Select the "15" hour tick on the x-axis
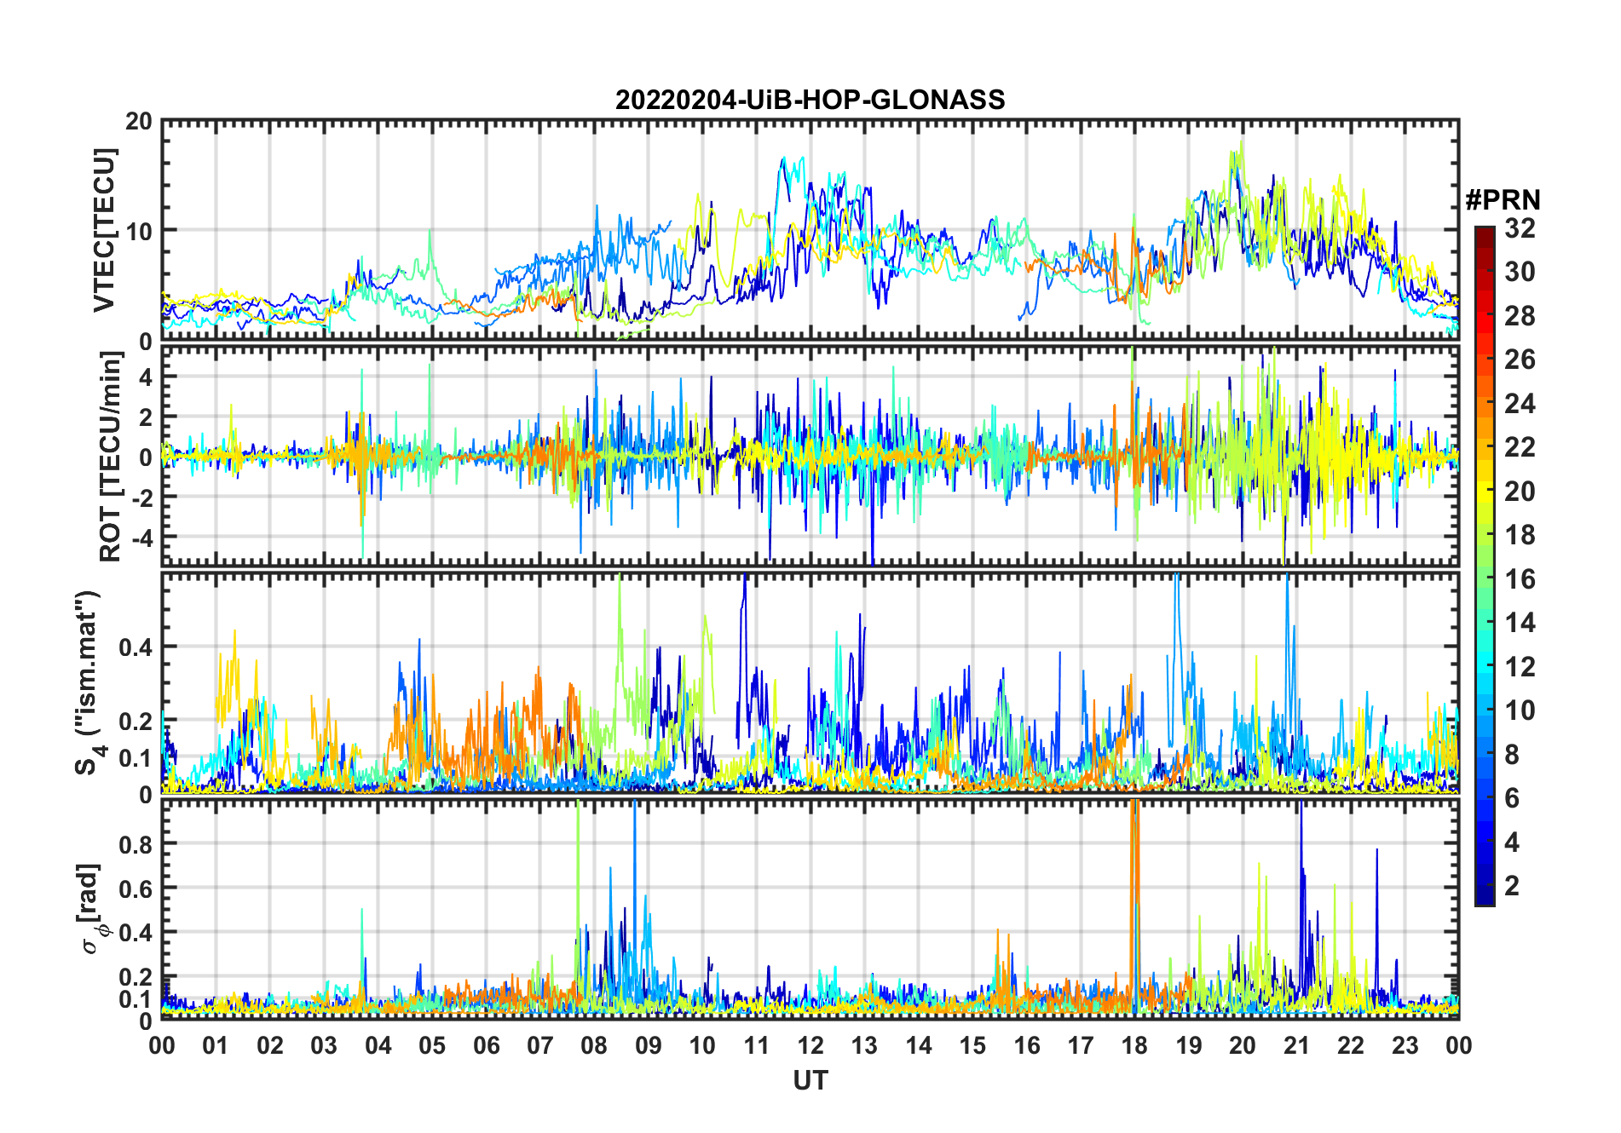Screen dimensions: 1621x1133 coord(972,1045)
